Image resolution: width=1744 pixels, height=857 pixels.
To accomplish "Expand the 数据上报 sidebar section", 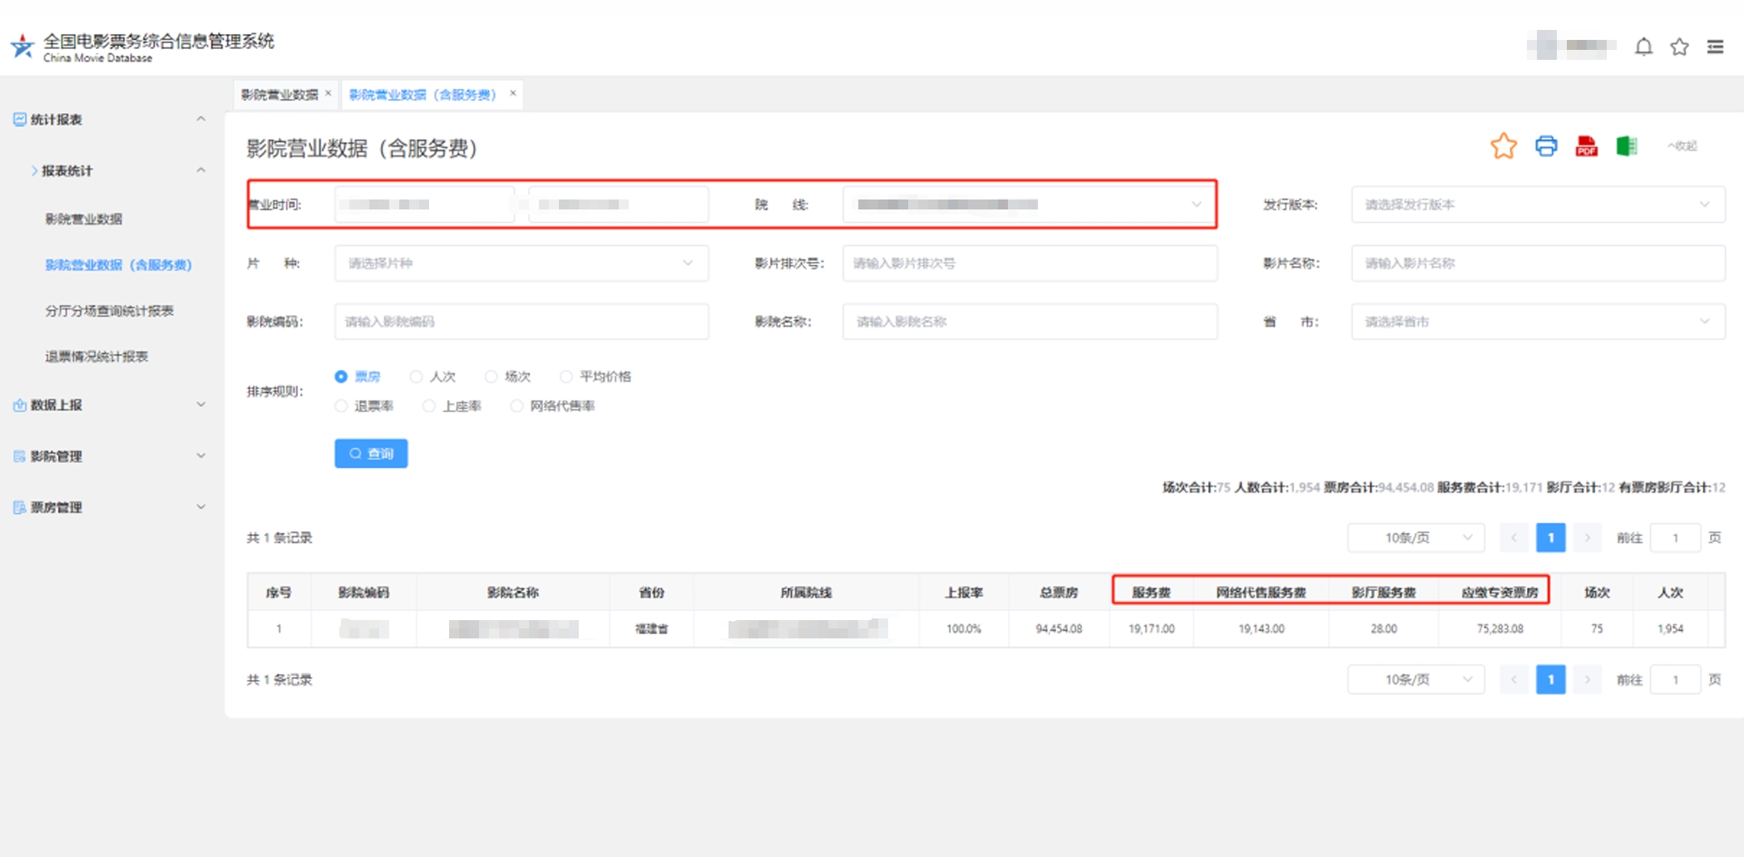I will 108,405.
